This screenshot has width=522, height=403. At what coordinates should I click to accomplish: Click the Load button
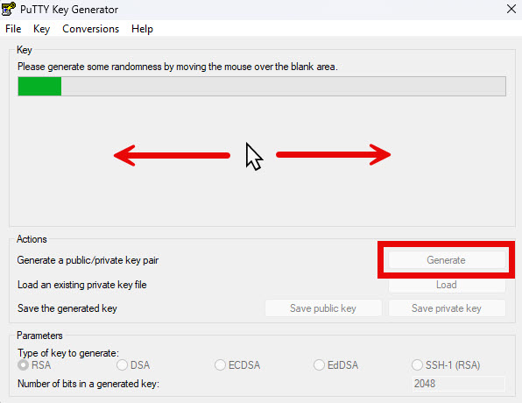[x=447, y=285]
